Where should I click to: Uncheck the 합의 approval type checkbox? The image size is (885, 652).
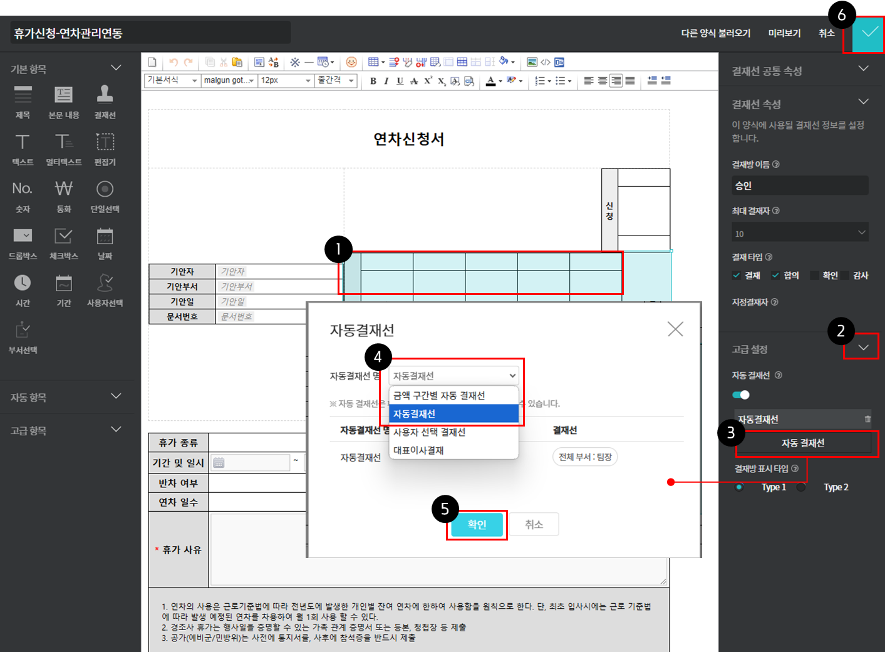pyautogui.click(x=775, y=276)
